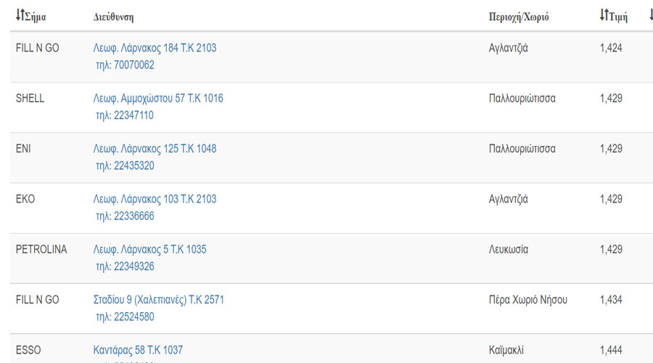Open address Λεωφ. Λάρνακος 125 Τ.Κ 1048
This screenshot has height=363, width=653.
coord(155,149)
